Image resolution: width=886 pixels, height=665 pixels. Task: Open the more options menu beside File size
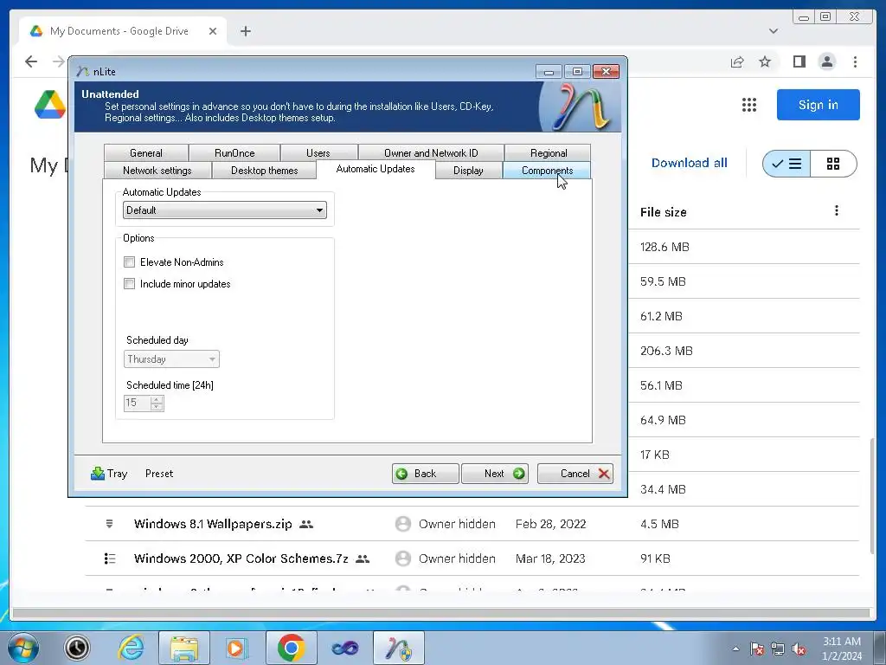tap(837, 211)
